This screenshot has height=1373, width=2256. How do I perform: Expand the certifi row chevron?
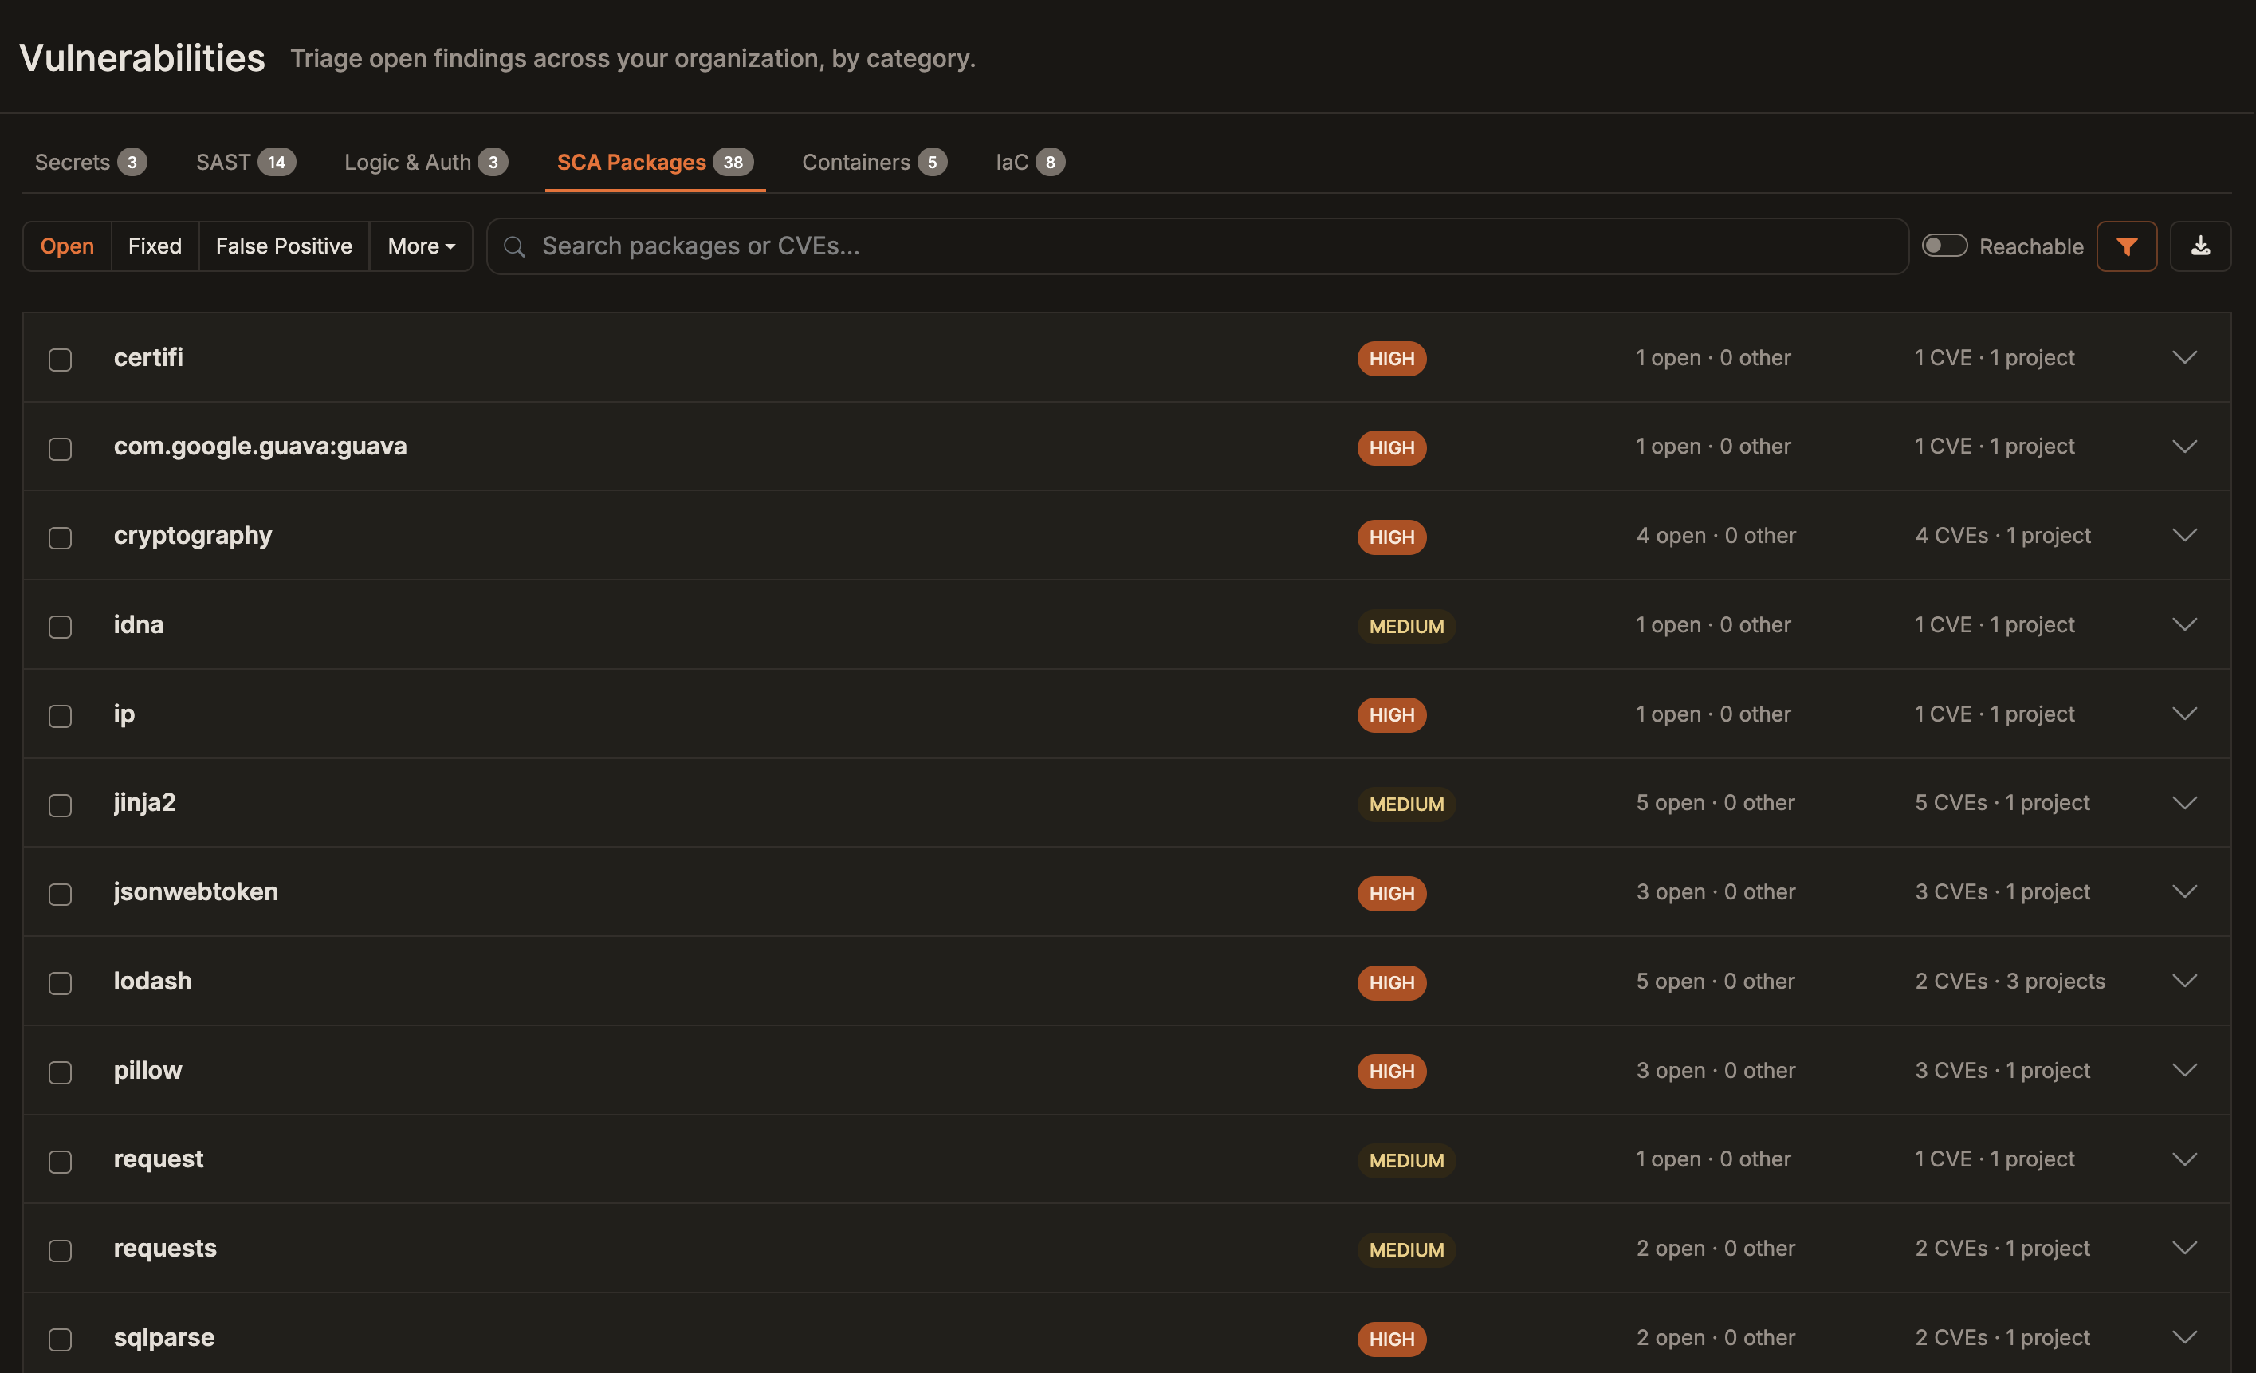click(x=2184, y=357)
